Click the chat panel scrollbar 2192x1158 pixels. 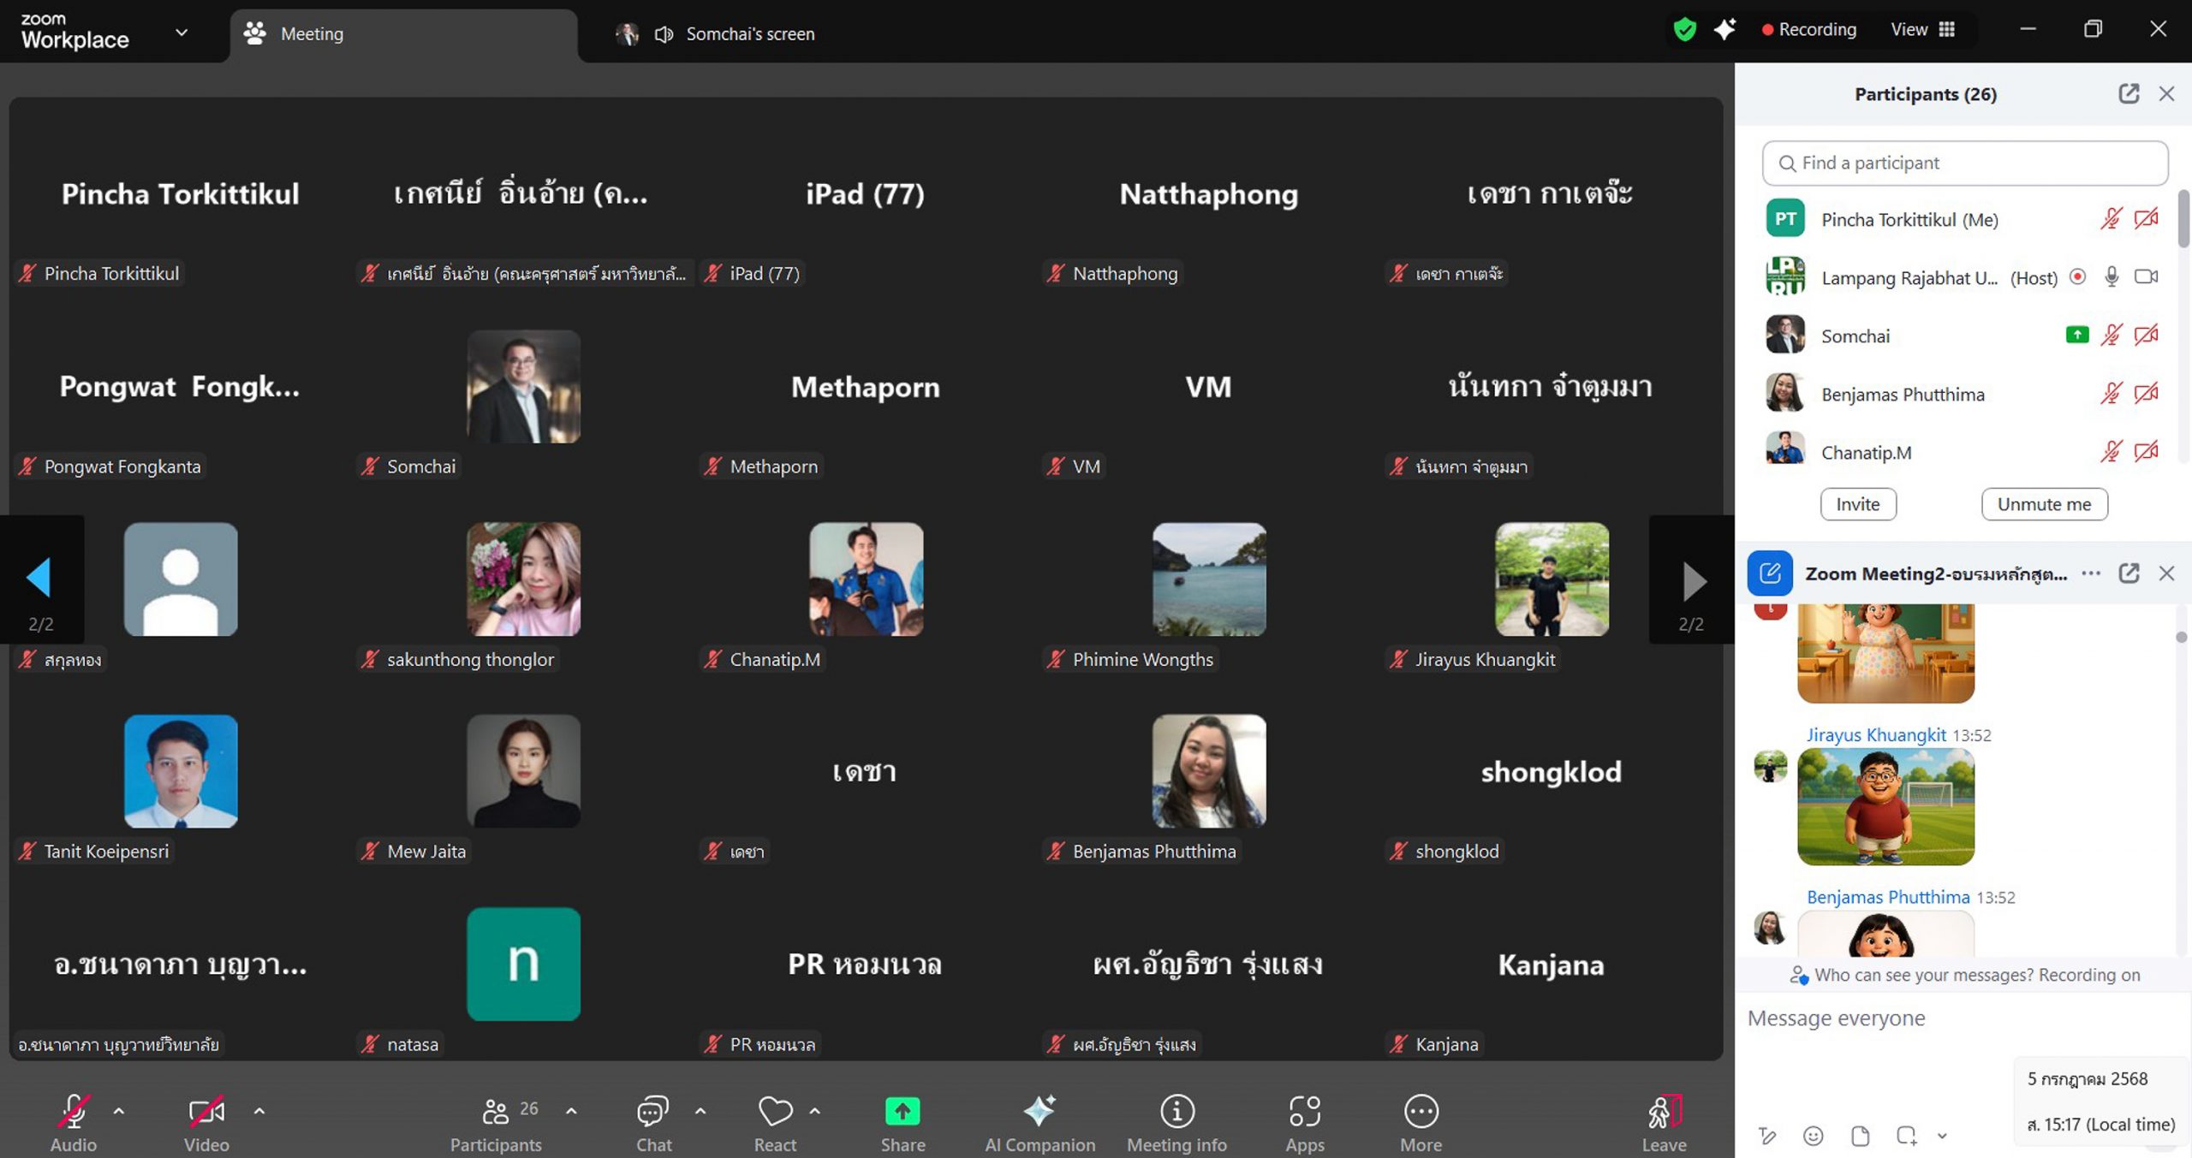pos(2181,638)
